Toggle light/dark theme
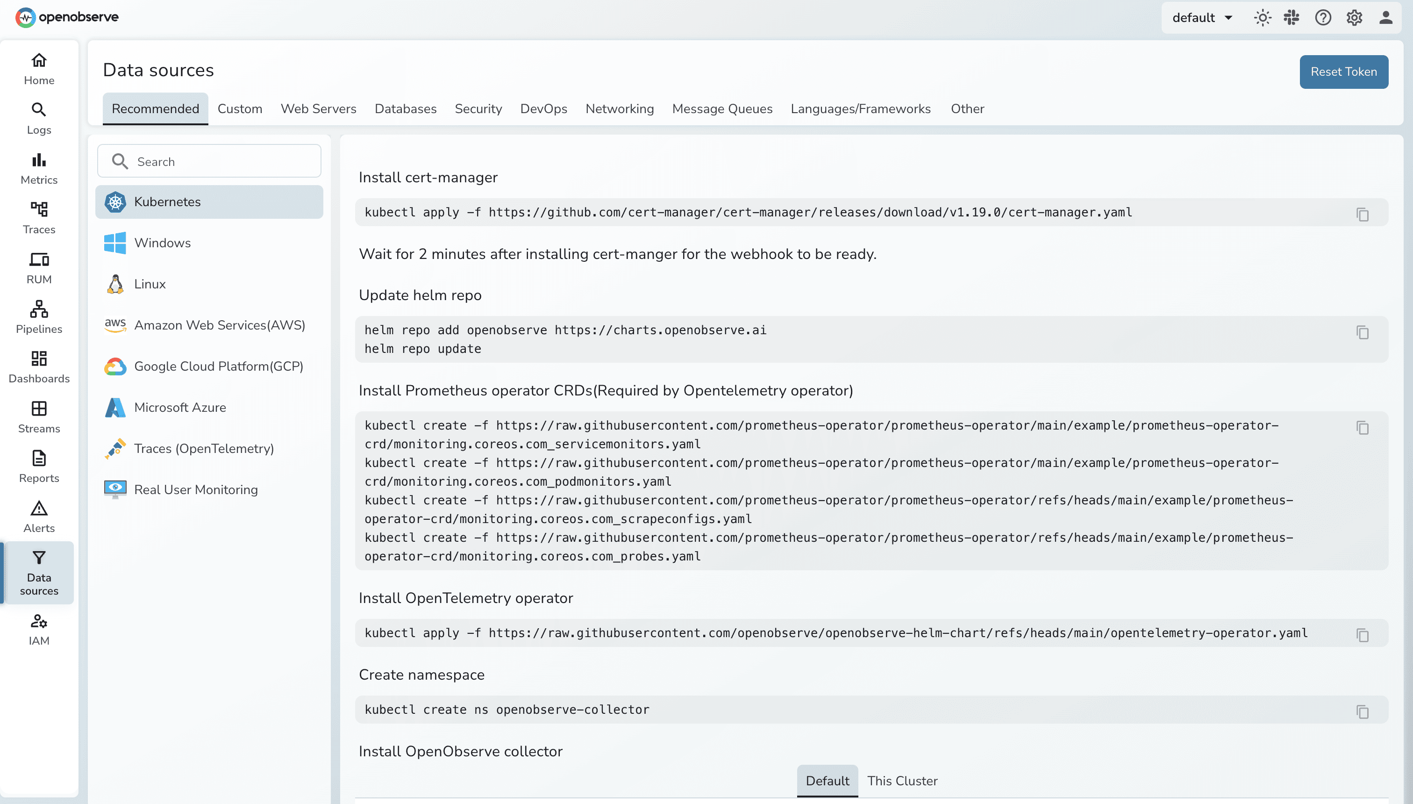 (x=1263, y=17)
